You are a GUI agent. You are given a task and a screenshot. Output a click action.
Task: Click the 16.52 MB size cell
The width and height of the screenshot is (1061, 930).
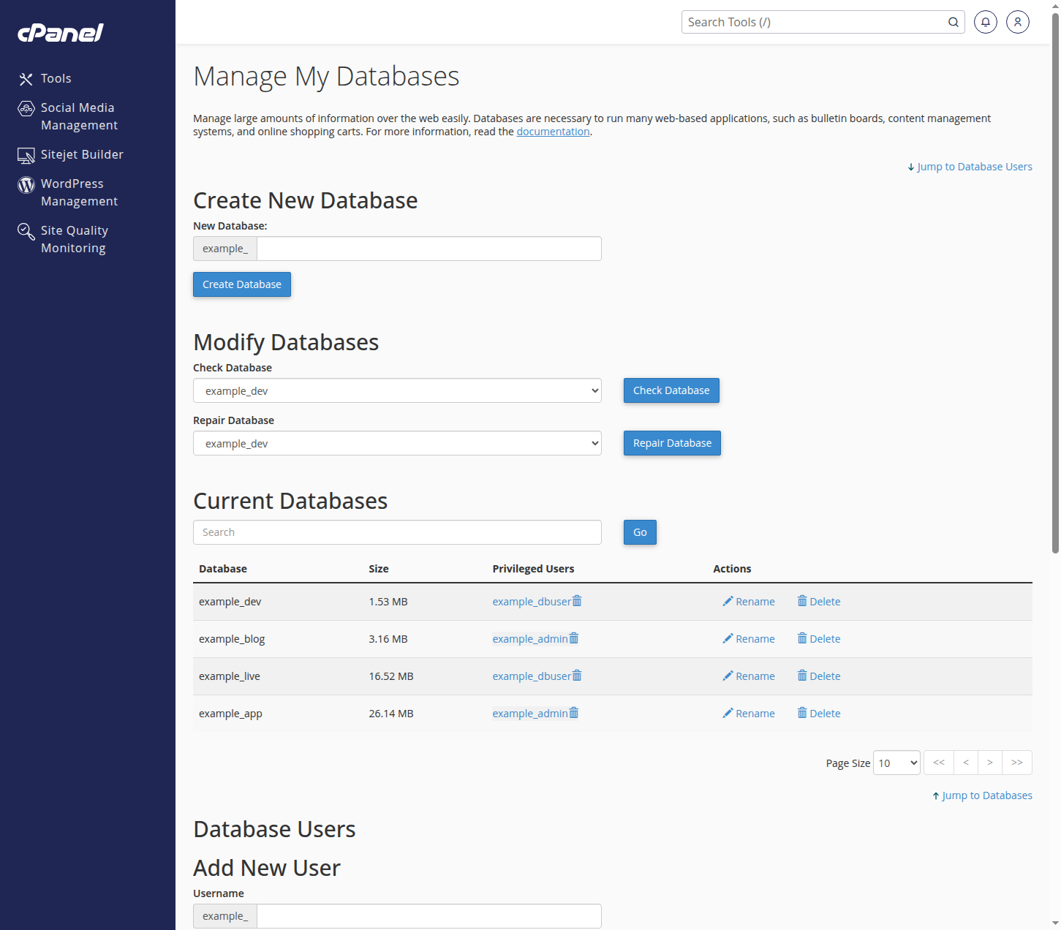391,676
